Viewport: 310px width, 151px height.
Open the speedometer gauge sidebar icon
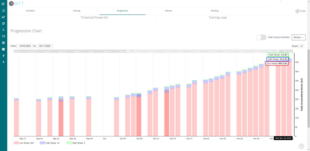point(3,36)
